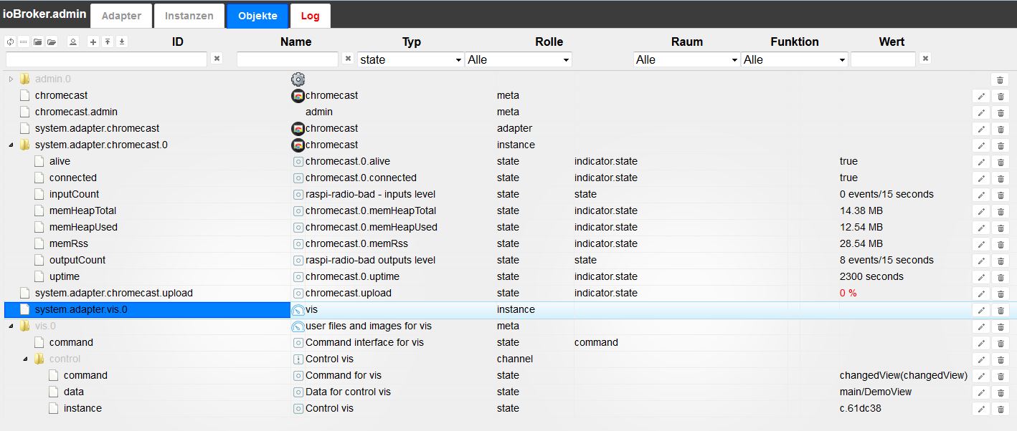The image size is (1017, 431).
Task: Open the Log tab
Action: (x=311, y=16)
